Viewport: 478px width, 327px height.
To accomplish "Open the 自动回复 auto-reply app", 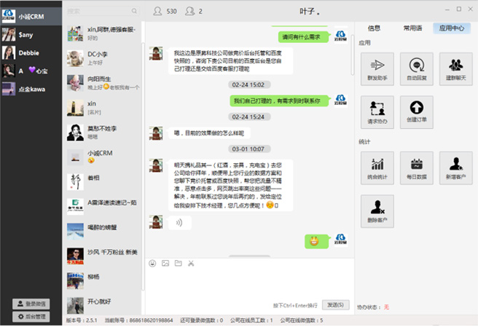I will pyautogui.click(x=416, y=69).
